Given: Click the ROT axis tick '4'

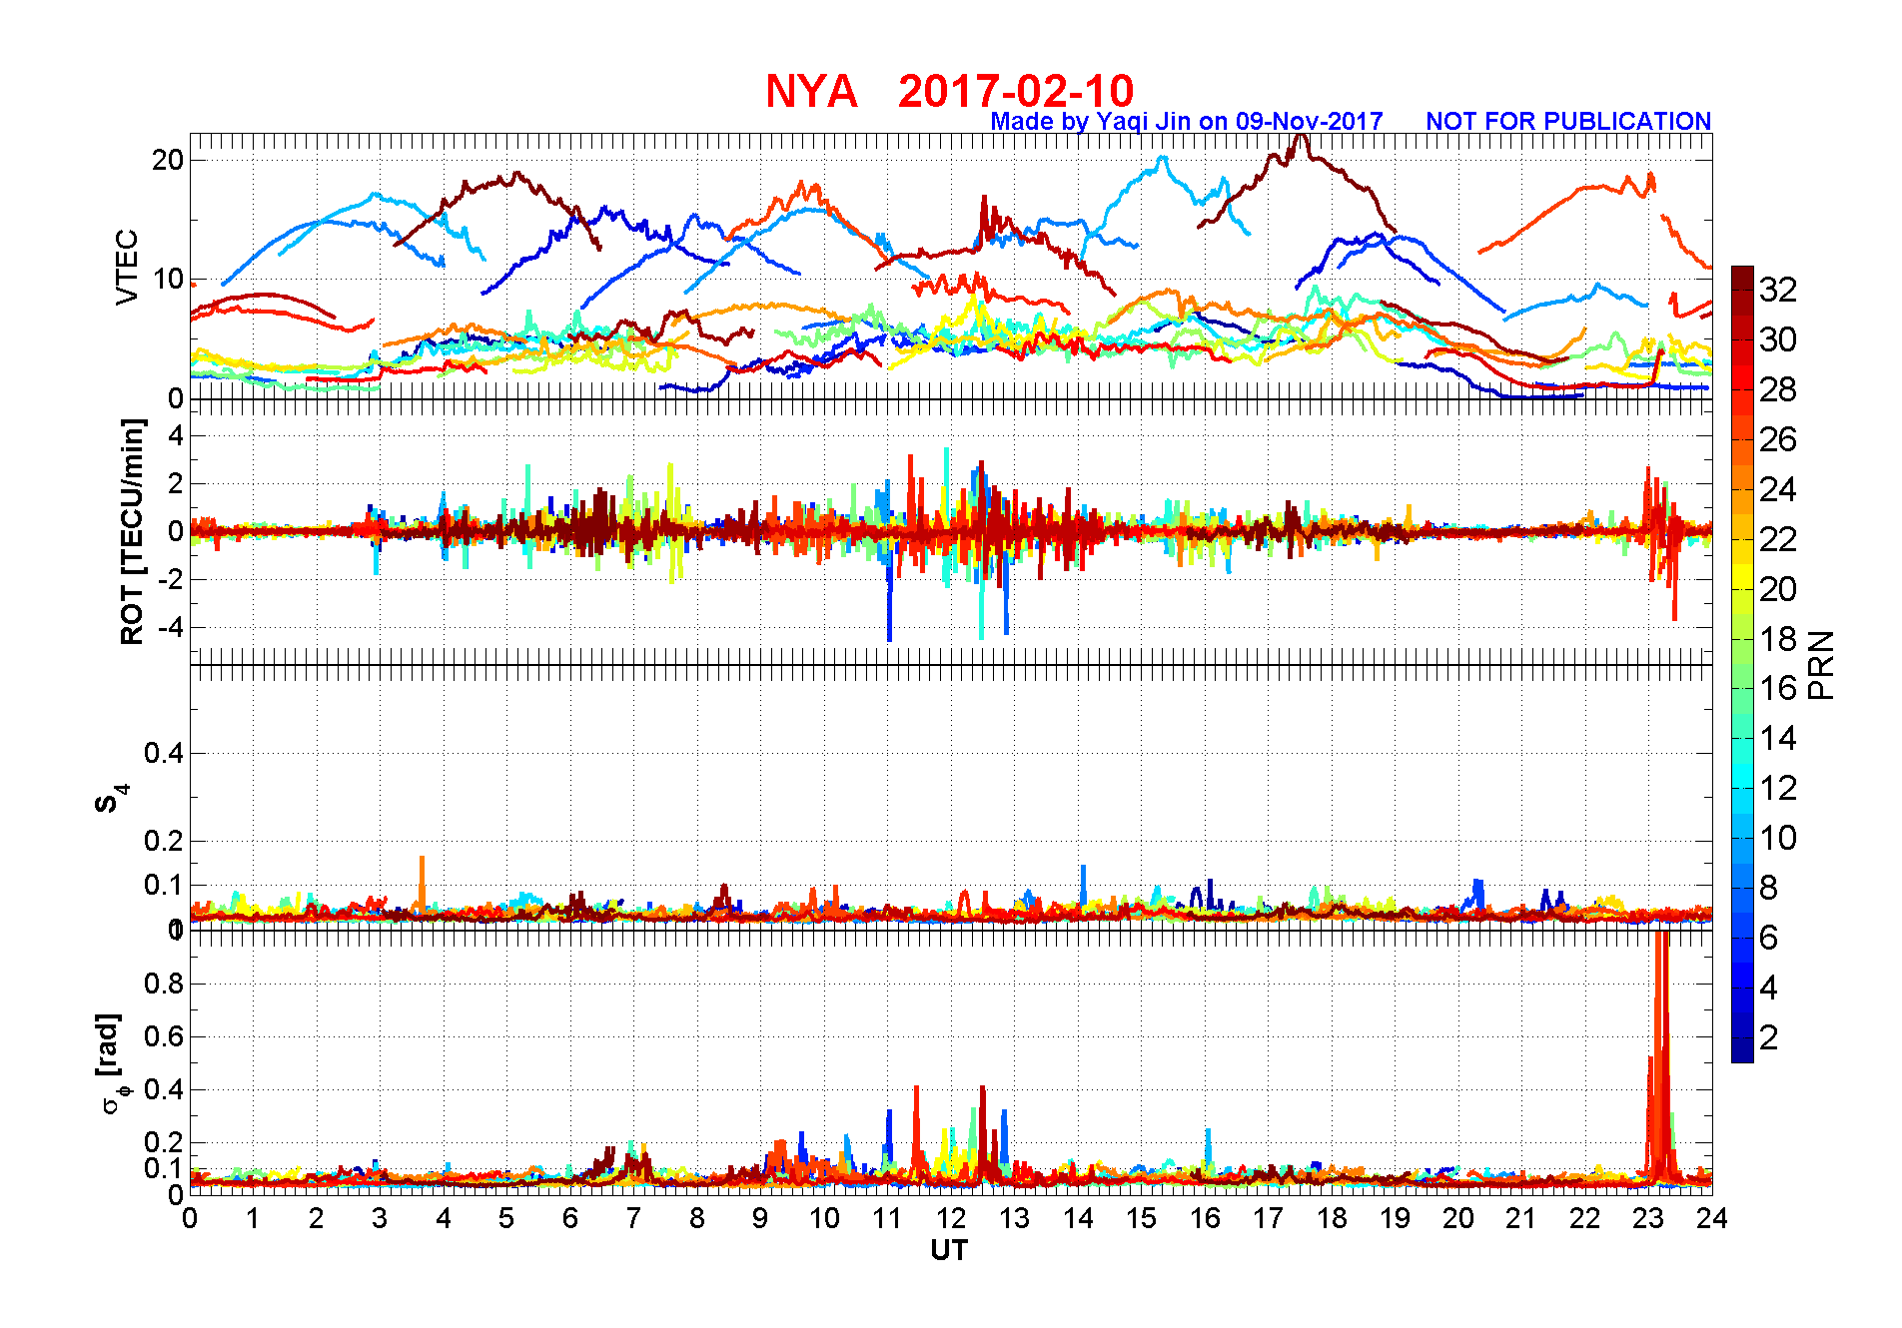Looking at the screenshot, I should tap(177, 435).
